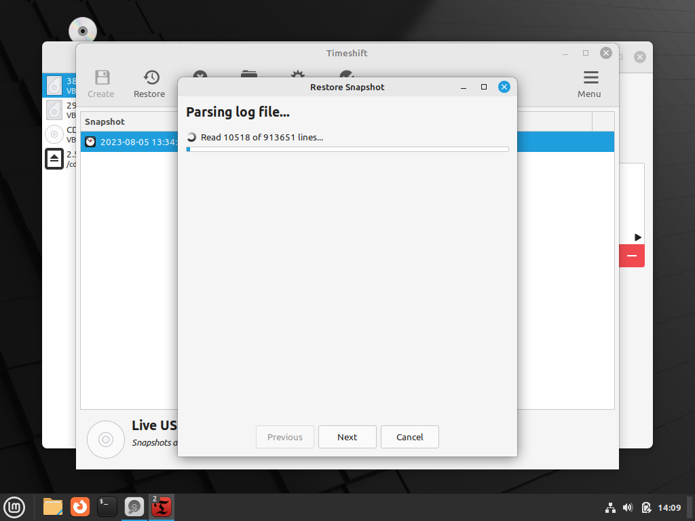Select the first hard disk in Disks sidebar
The height and width of the screenshot is (521, 695).
point(60,85)
